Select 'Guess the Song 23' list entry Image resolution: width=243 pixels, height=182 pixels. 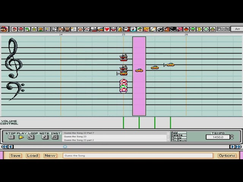click(x=114, y=136)
